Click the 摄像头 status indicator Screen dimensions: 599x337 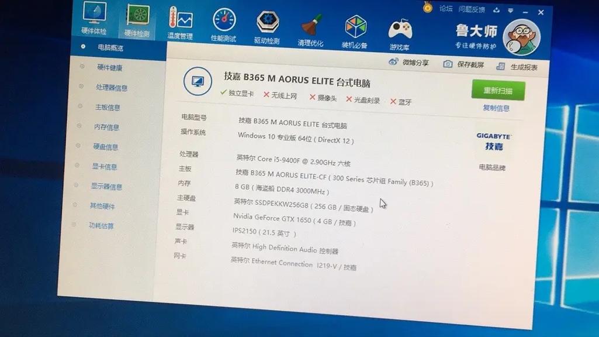pyautogui.click(x=323, y=98)
